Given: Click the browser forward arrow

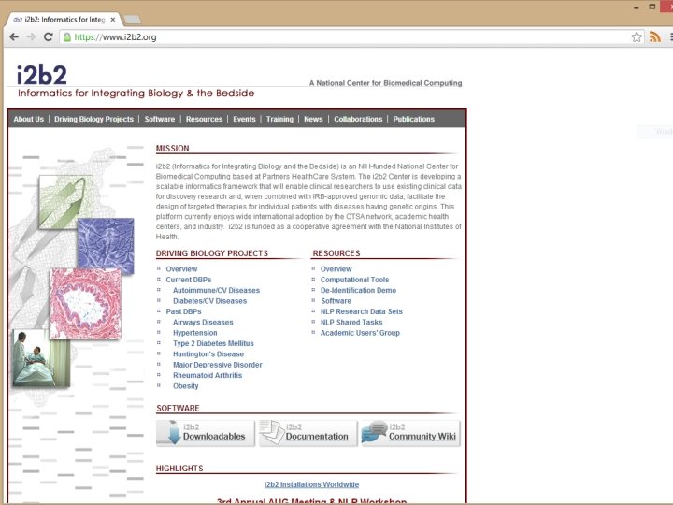Looking at the screenshot, I should tap(31, 36).
